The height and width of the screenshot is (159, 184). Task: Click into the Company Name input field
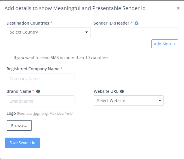pyautogui.click(x=40, y=79)
